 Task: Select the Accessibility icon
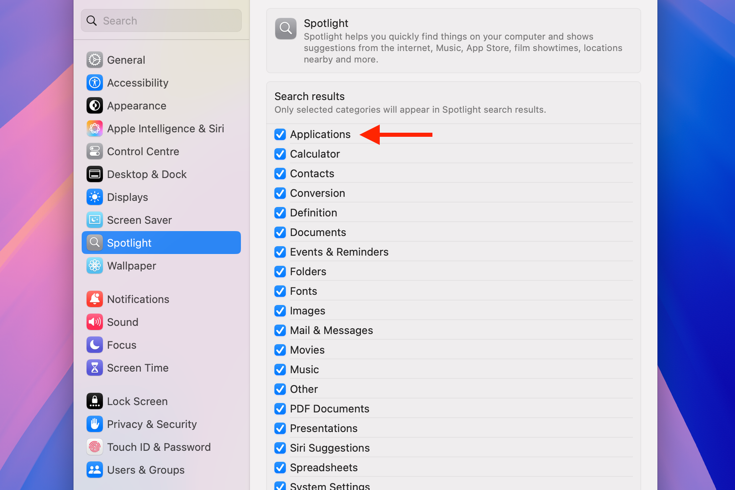pyautogui.click(x=94, y=82)
